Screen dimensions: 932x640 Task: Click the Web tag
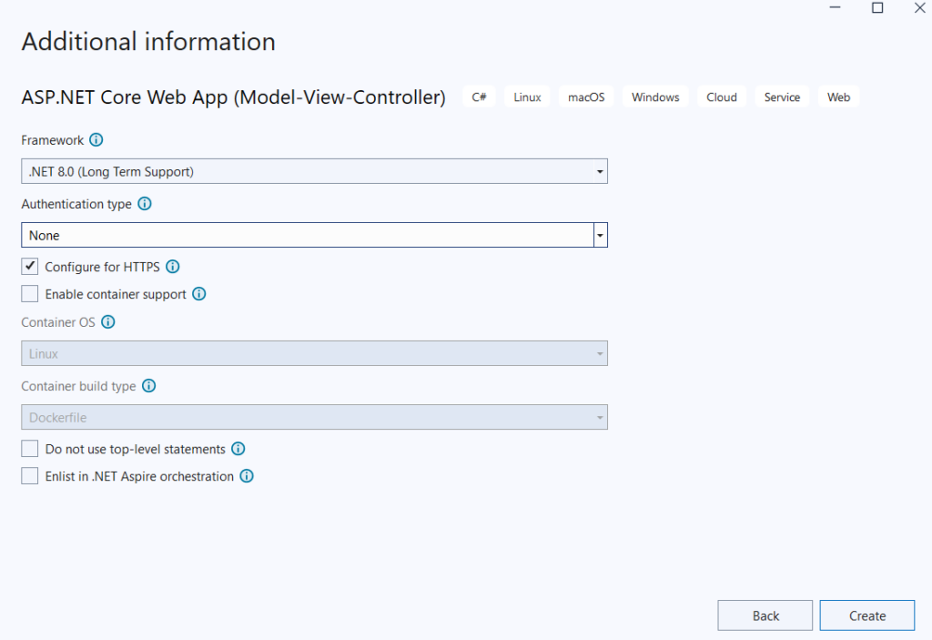pyautogui.click(x=838, y=97)
